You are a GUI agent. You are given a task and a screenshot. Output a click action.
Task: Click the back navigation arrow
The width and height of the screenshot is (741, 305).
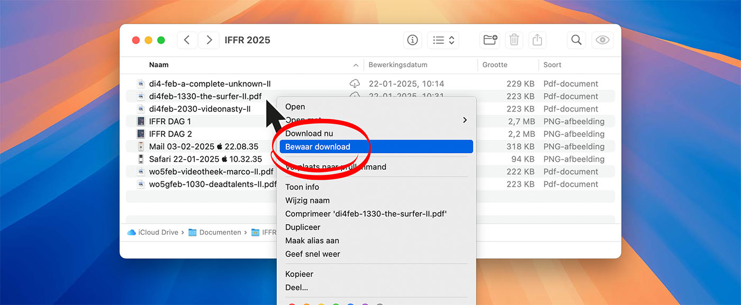(x=187, y=40)
